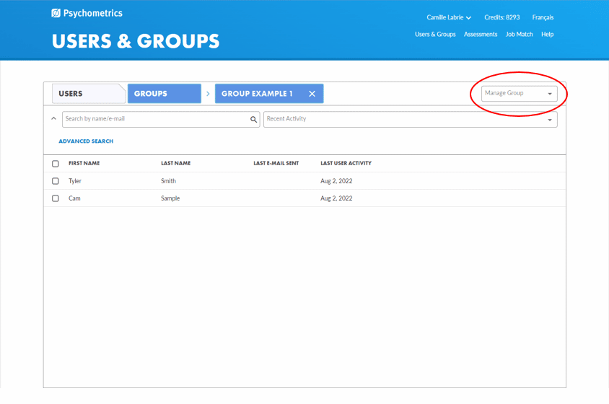Viewport: 609px width, 404px height.
Task: Click the breadcrumb arrow after Groups
Action: pyautogui.click(x=208, y=94)
